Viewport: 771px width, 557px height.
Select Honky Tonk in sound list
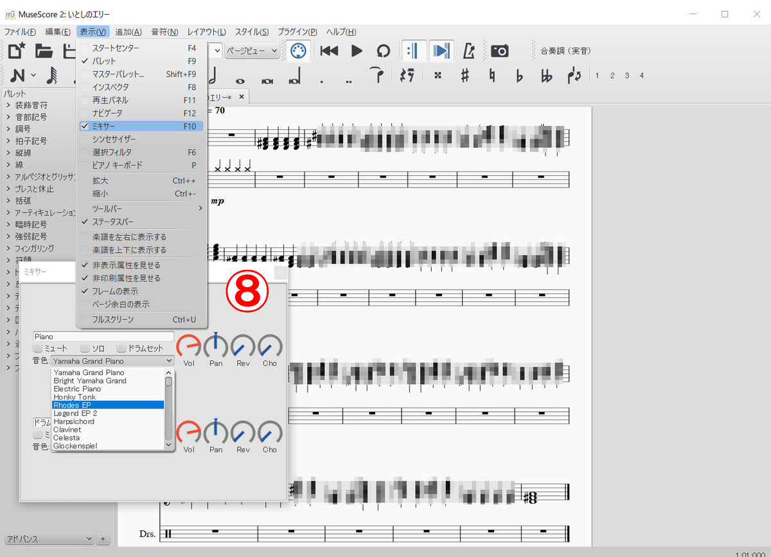[108, 397]
